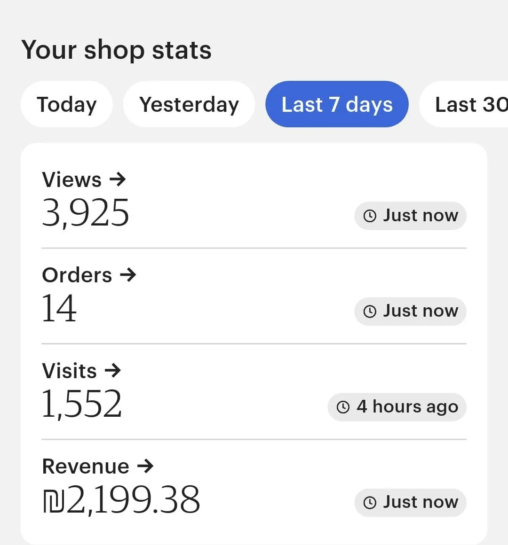Screen dimensions: 508x545
Task: Click the clock icon beside 4 hours ago
Action: coord(343,407)
